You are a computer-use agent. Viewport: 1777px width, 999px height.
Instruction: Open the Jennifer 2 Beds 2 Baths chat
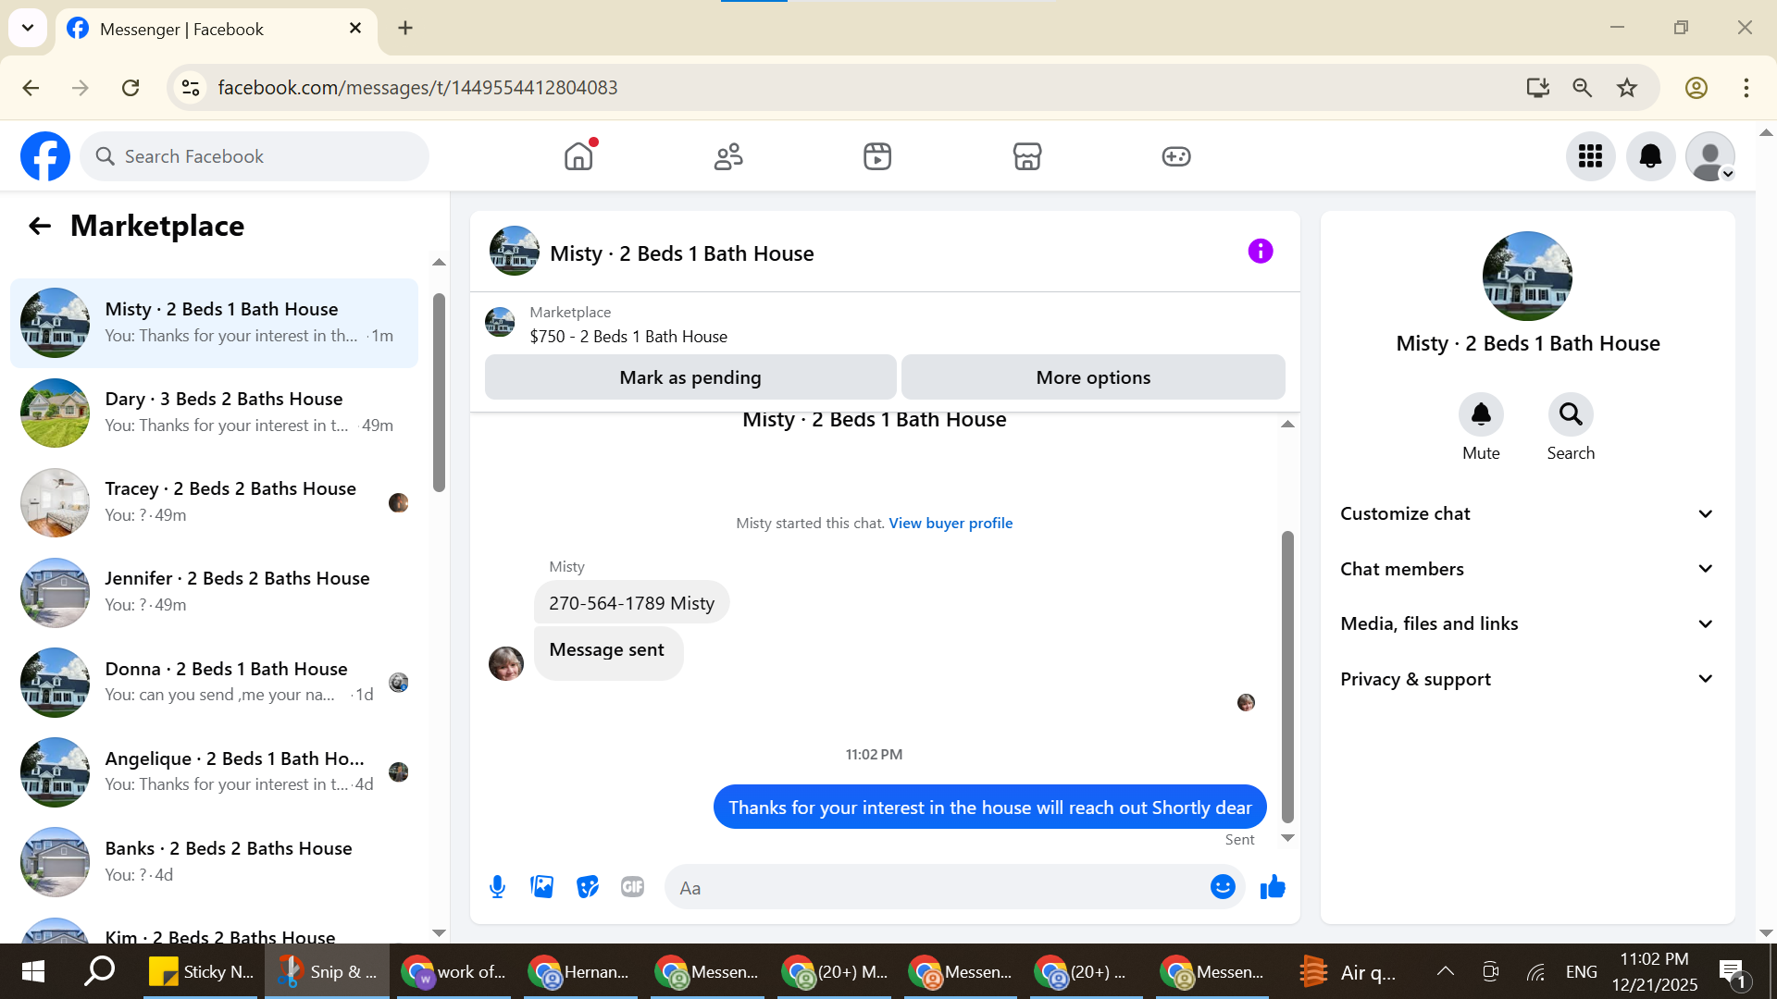coord(214,592)
